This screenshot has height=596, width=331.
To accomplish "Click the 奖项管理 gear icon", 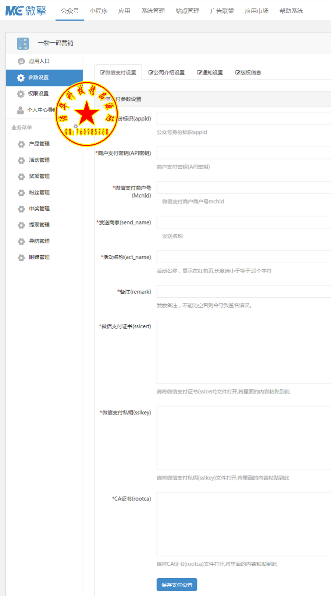I will (x=21, y=176).
